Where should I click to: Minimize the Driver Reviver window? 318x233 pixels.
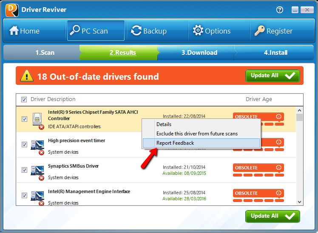tap(295, 10)
